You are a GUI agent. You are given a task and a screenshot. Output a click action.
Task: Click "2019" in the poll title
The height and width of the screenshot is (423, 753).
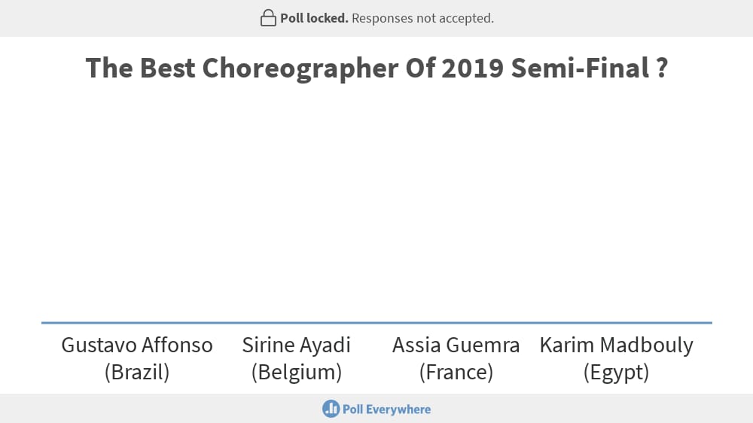click(473, 68)
